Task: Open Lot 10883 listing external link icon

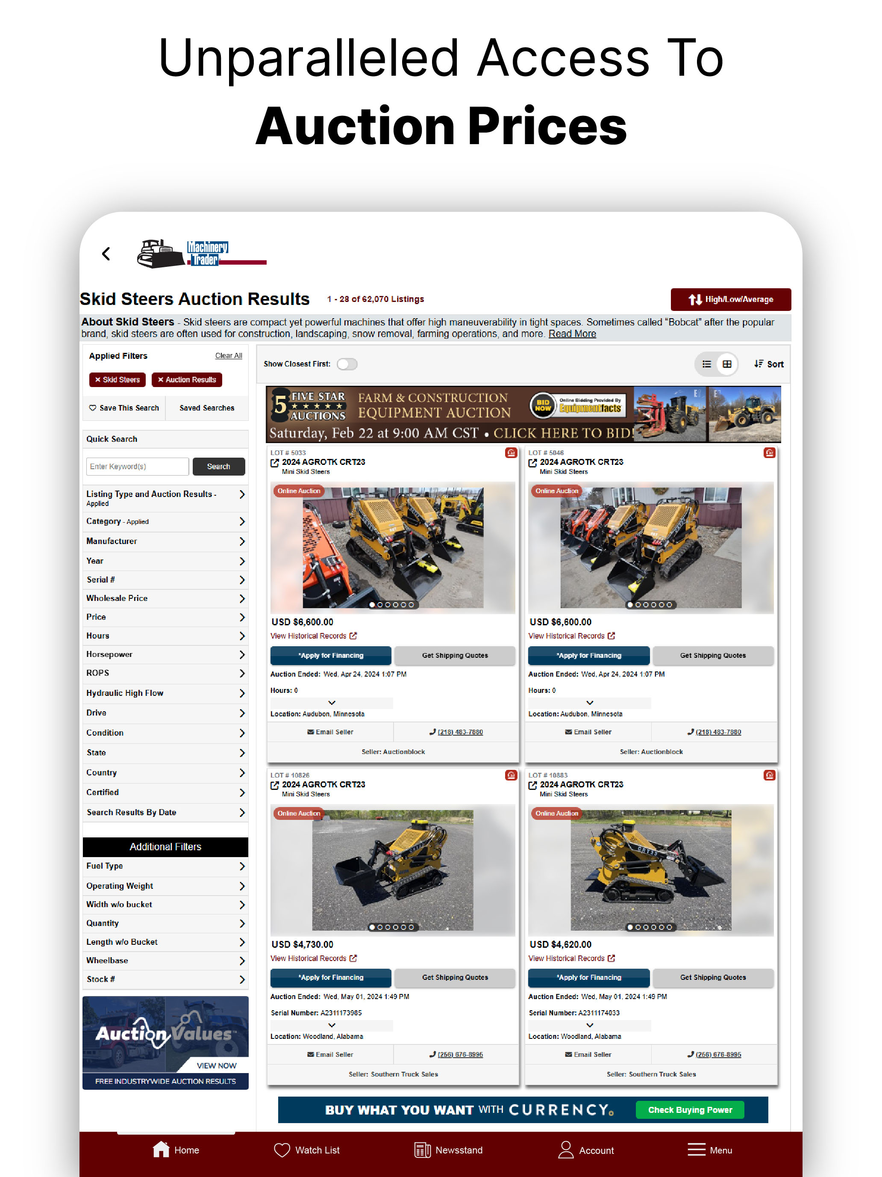Action: pyautogui.click(x=533, y=785)
